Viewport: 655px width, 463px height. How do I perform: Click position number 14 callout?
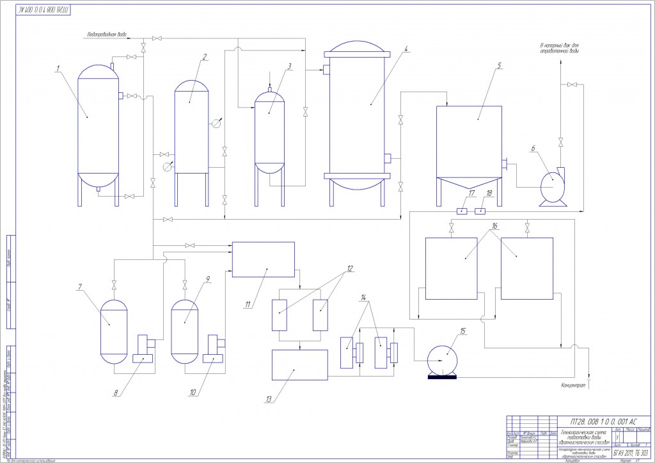364,297
